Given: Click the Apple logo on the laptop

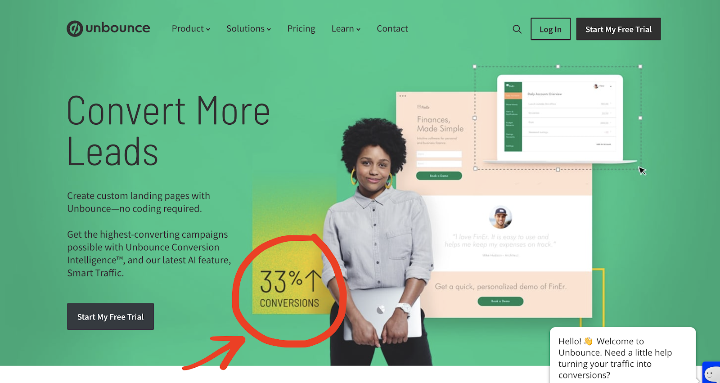Looking at the screenshot, I should coord(381,310).
